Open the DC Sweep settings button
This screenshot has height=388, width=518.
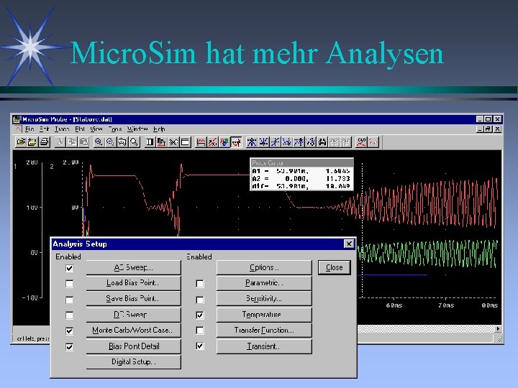[x=134, y=315]
